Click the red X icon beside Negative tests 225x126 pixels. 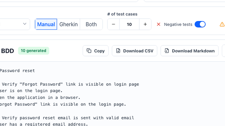(159, 24)
